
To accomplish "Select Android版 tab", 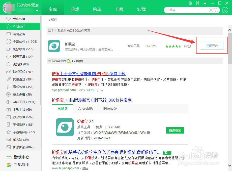I will pyautogui.click(x=86, y=109).
